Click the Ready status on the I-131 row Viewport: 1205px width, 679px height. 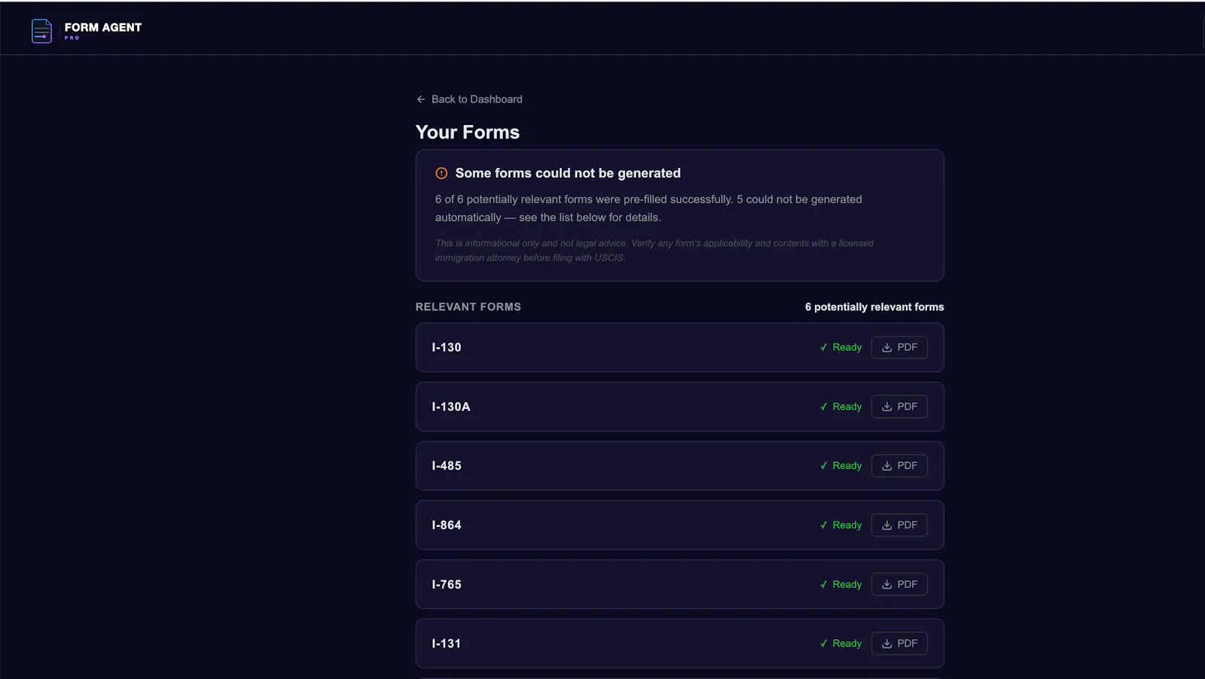point(840,644)
